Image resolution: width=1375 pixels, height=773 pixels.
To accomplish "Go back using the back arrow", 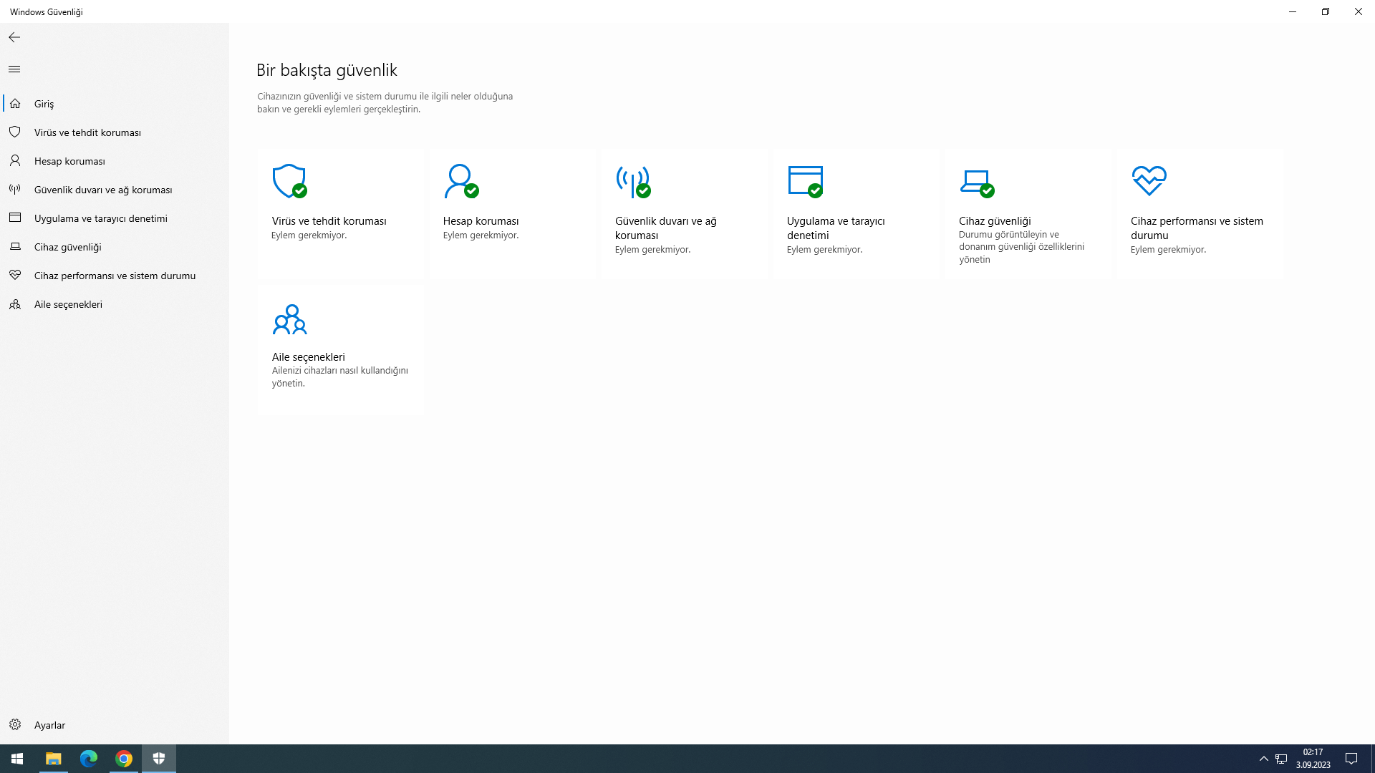I will pyautogui.click(x=14, y=37).
